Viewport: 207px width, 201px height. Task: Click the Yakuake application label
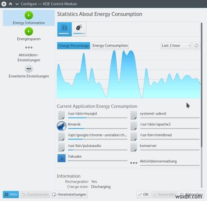[x=75, y=156]
